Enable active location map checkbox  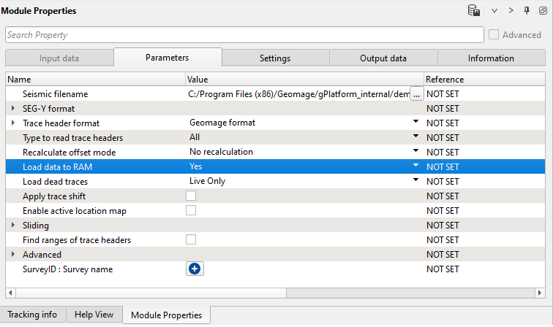[191, 210]
